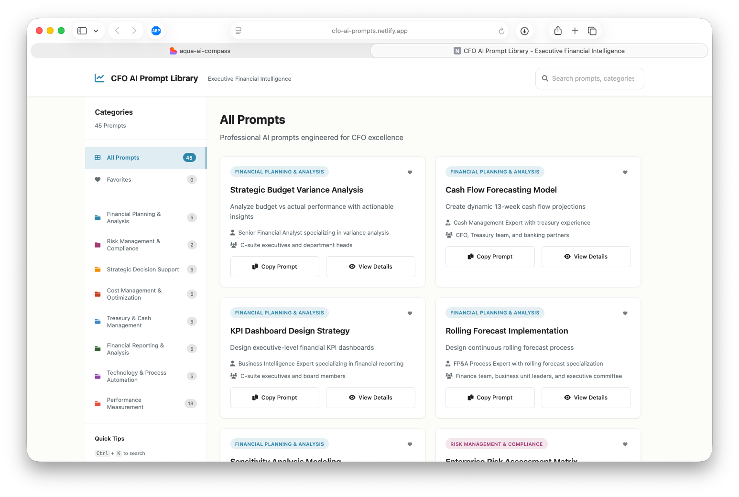
Task: Click the CFO AI Prompt Library chart logo
Action: (99, 78)
